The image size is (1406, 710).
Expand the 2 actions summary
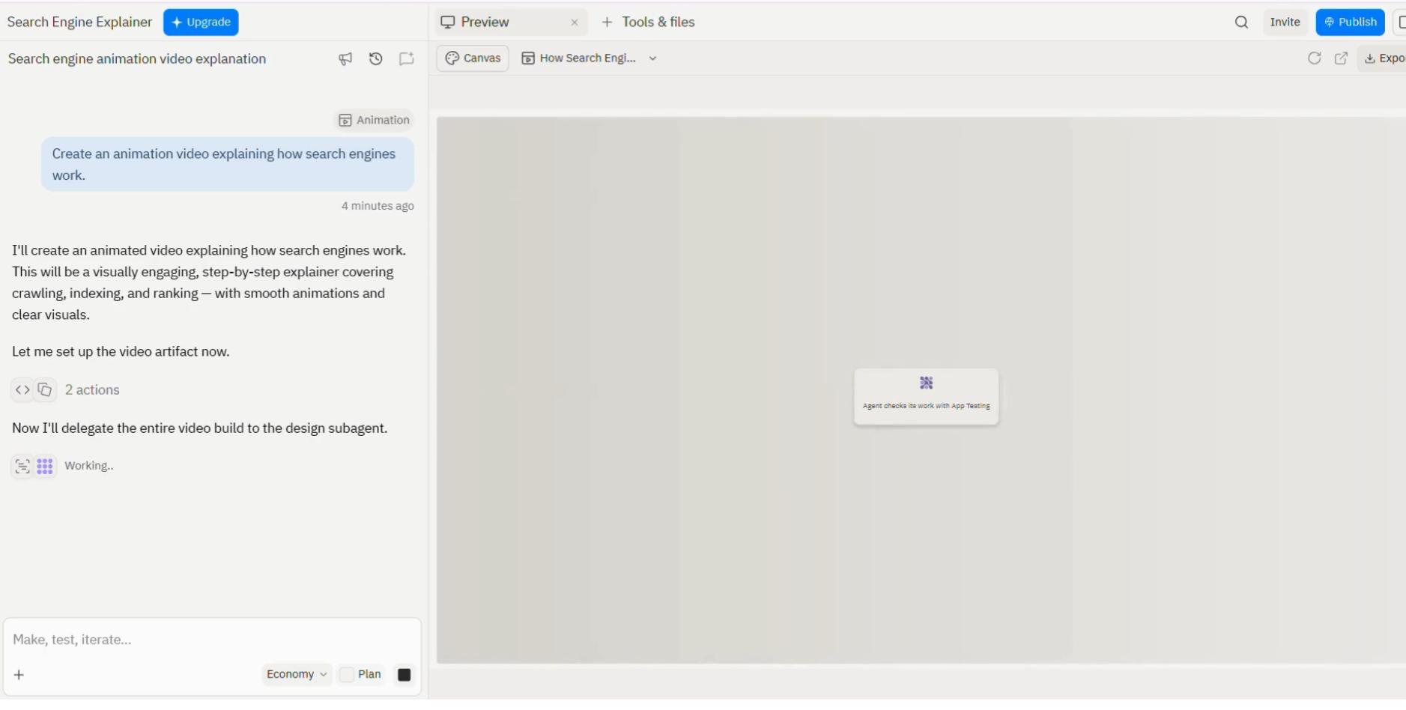[x=92, y=389]
